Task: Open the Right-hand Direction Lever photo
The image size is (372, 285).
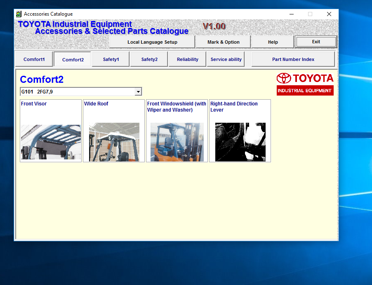Action: pos(240,142)
